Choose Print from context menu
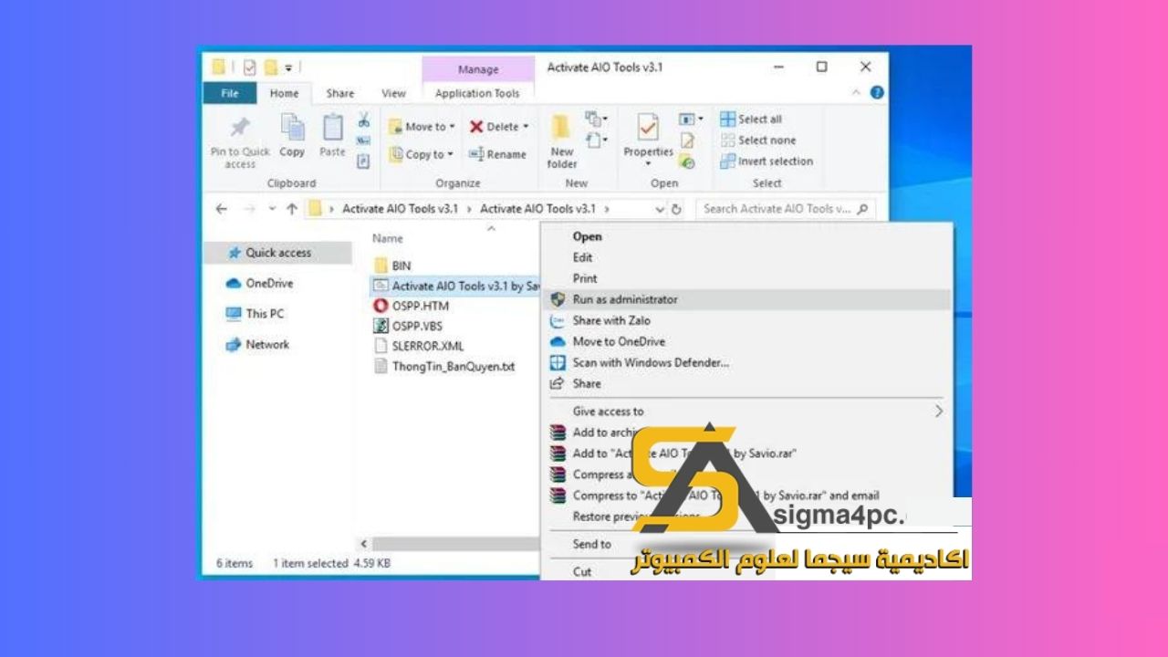Image resolution: width=1168 pixels, height=657 pixels. click(x=746, y=278)
